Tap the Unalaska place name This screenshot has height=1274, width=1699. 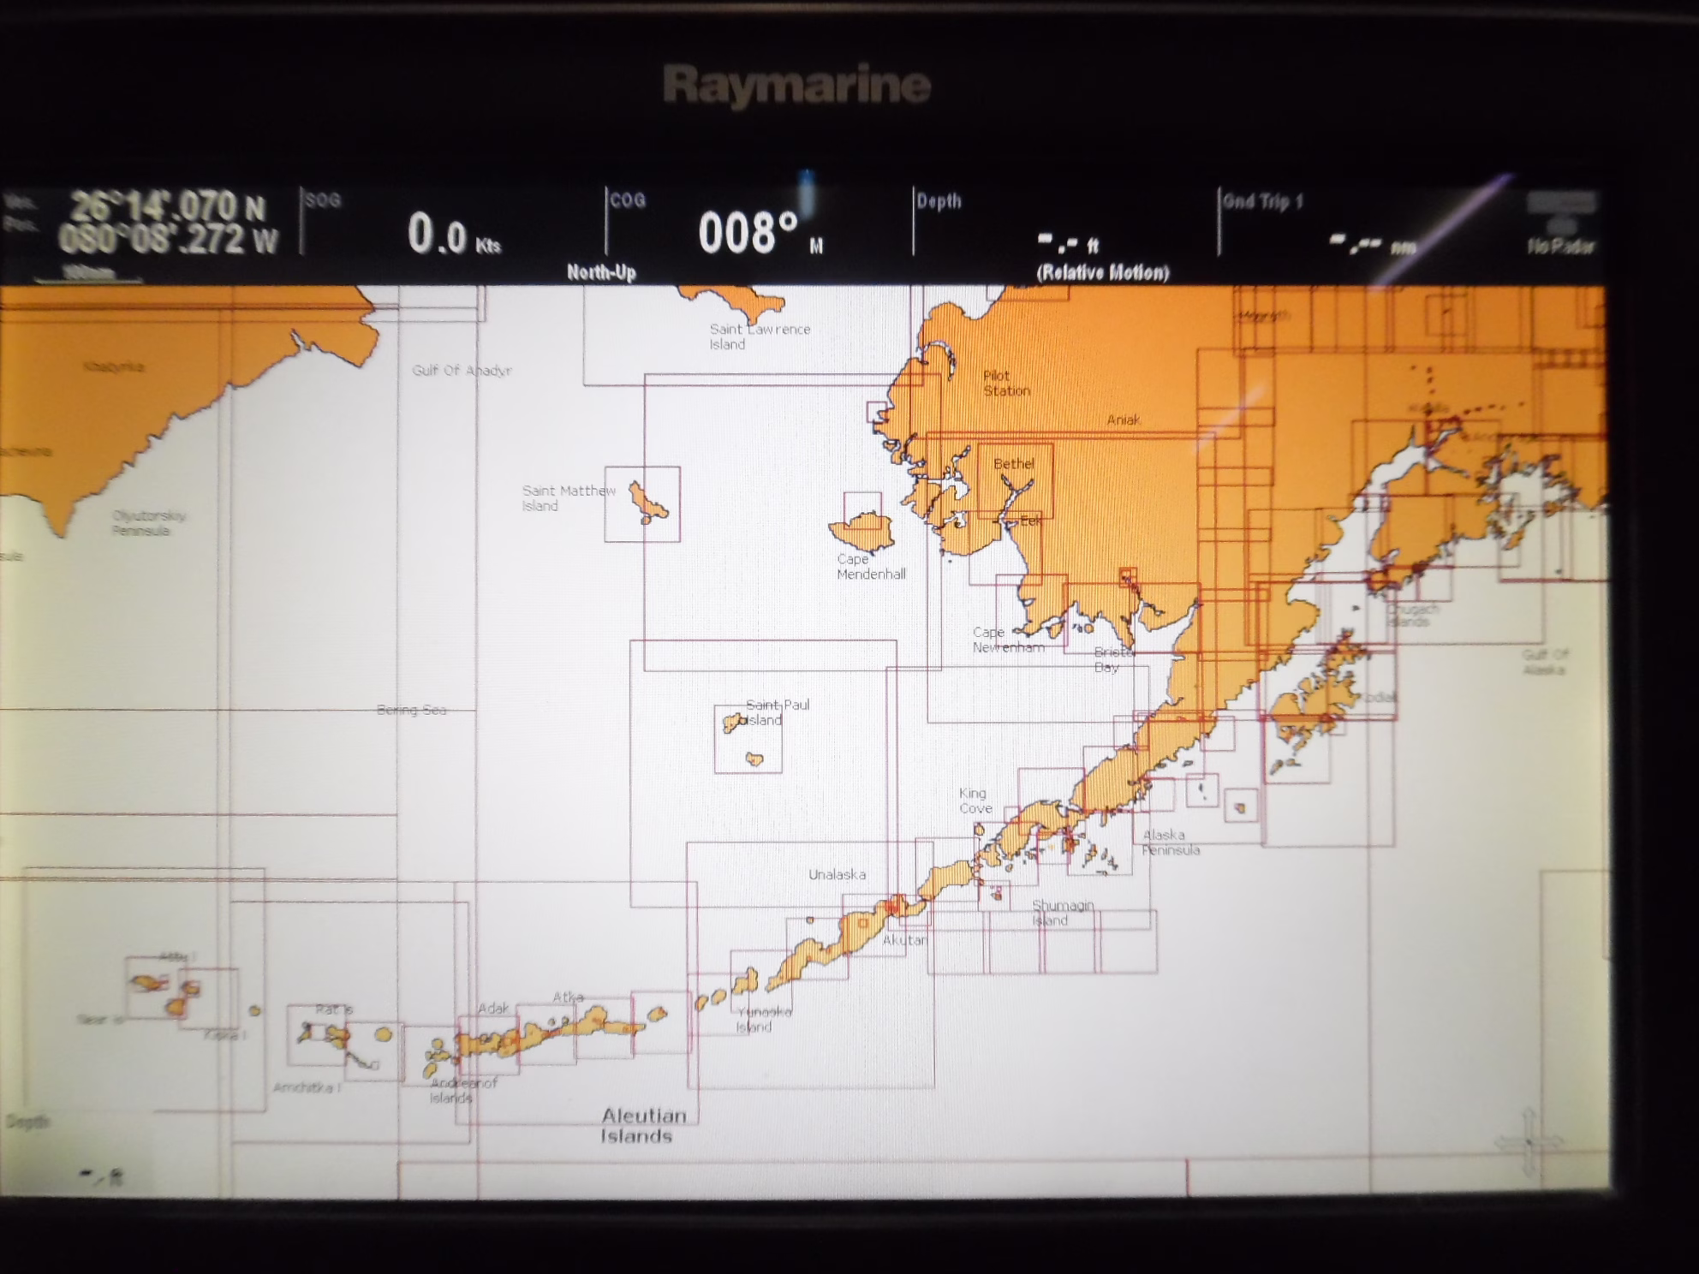(x=837, y=874)
